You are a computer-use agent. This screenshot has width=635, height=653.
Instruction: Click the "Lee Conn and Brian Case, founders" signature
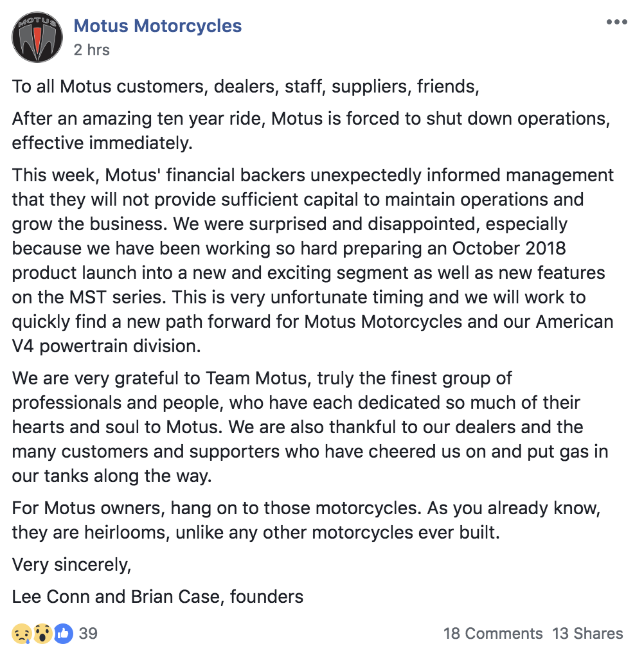click(157, 597)
